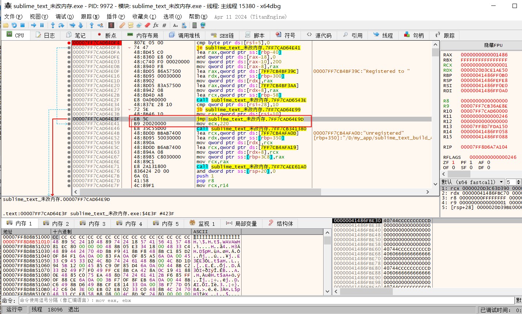Open the 视图(V) menu

pos(39,17)
